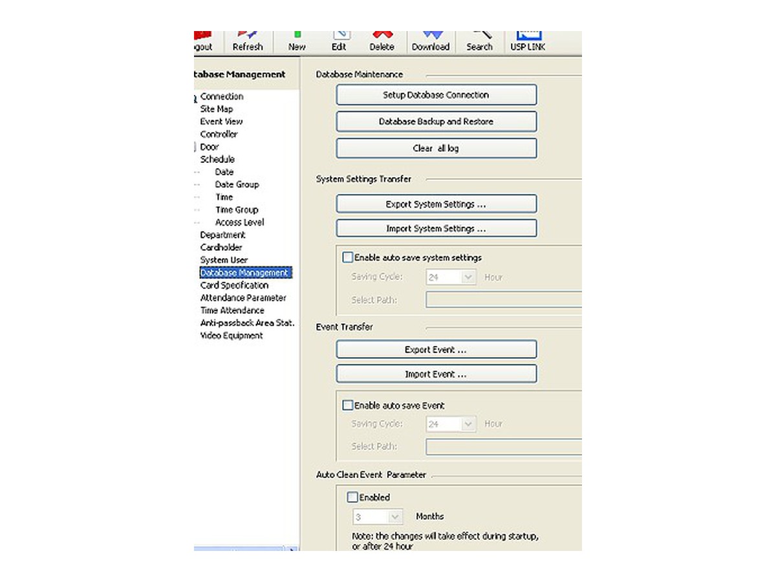Click the Download toolbar button
Screen dimensions: 776x582
[431, 43]
